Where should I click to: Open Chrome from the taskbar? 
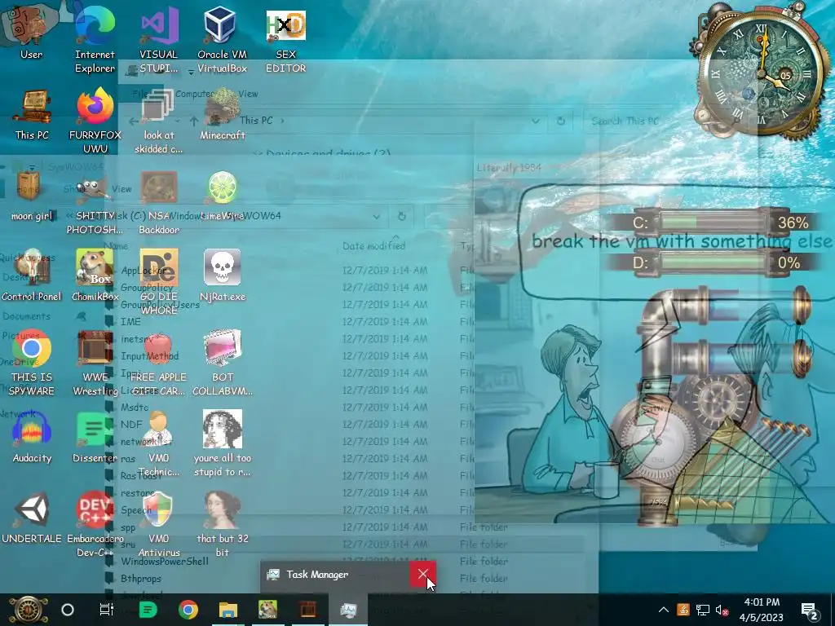pos(188,610)
